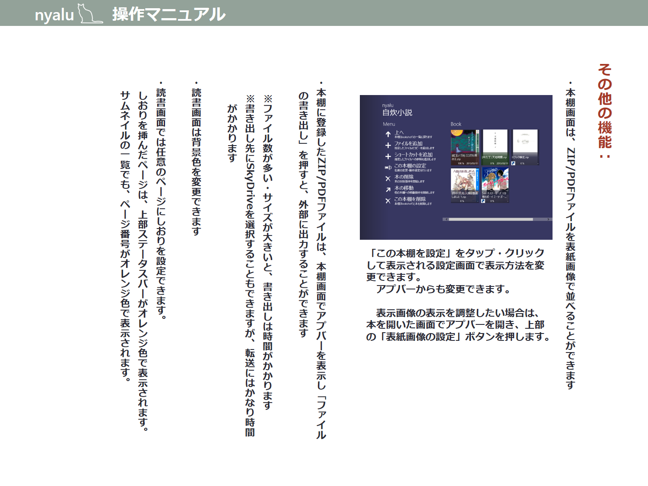Click the 自炊小説 bookshelf title
The width and height of the screenshot is (648, 486).
pyautogui.click(x=397, y=113)
